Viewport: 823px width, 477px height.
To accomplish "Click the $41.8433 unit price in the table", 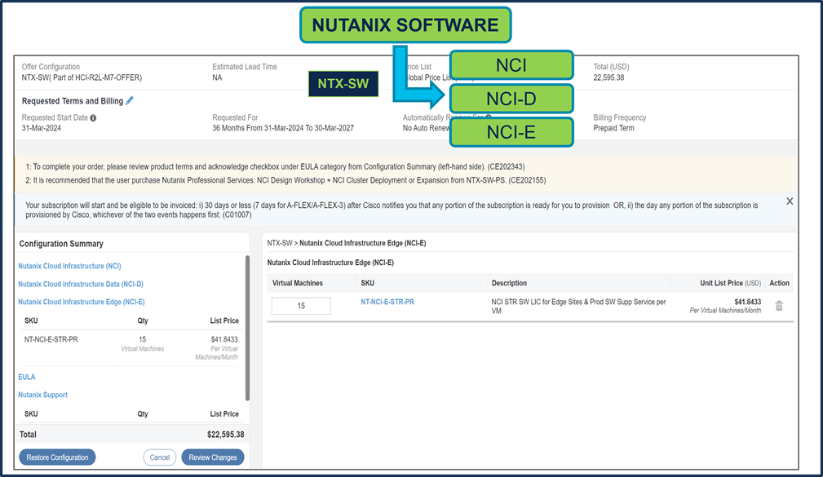I will coord(747,302).
